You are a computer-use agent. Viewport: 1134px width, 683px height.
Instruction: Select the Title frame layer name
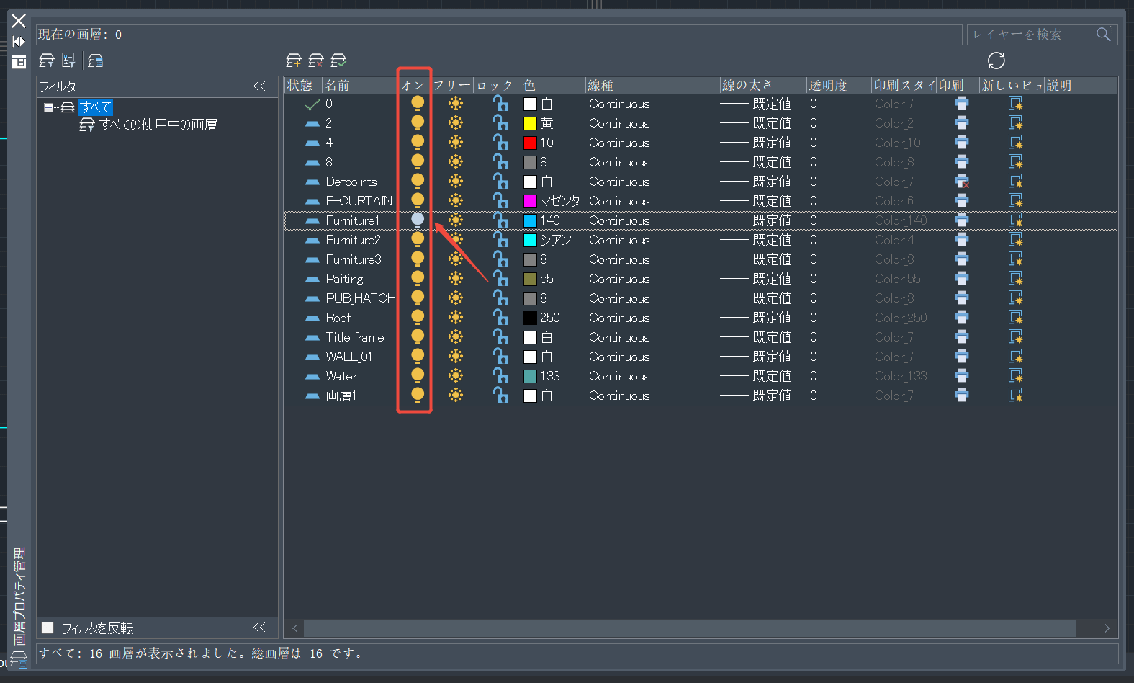pyautogui.click(x=355, y=337)
